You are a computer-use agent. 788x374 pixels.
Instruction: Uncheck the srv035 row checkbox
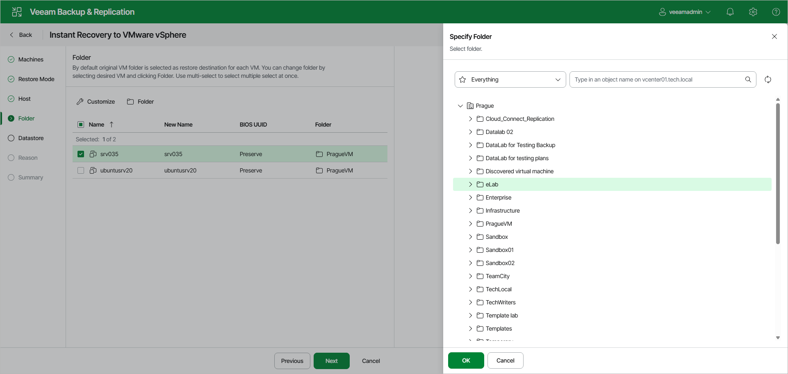pyautogui.click(x=81, y=154)
